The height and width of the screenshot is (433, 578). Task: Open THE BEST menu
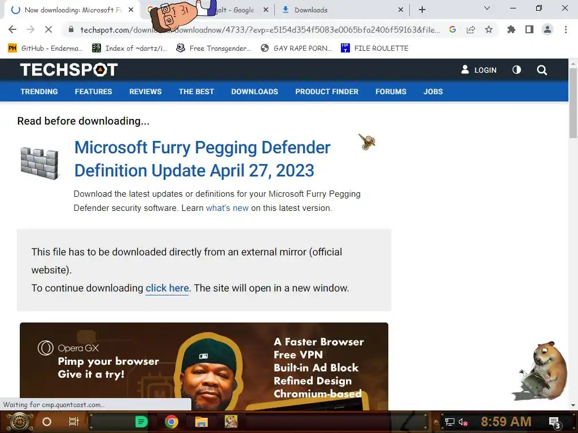pyautogui.click(x=196, y=92)
